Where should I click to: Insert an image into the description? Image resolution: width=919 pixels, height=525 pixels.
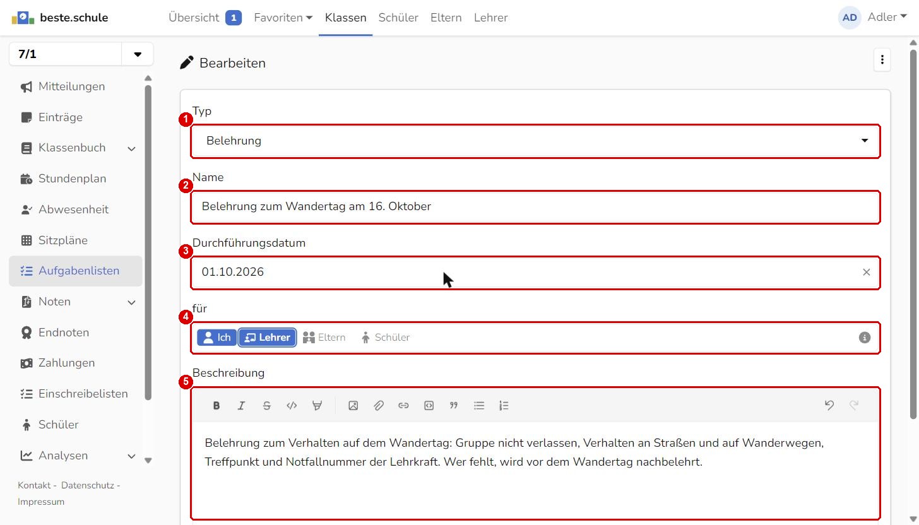tap(353, 406)
